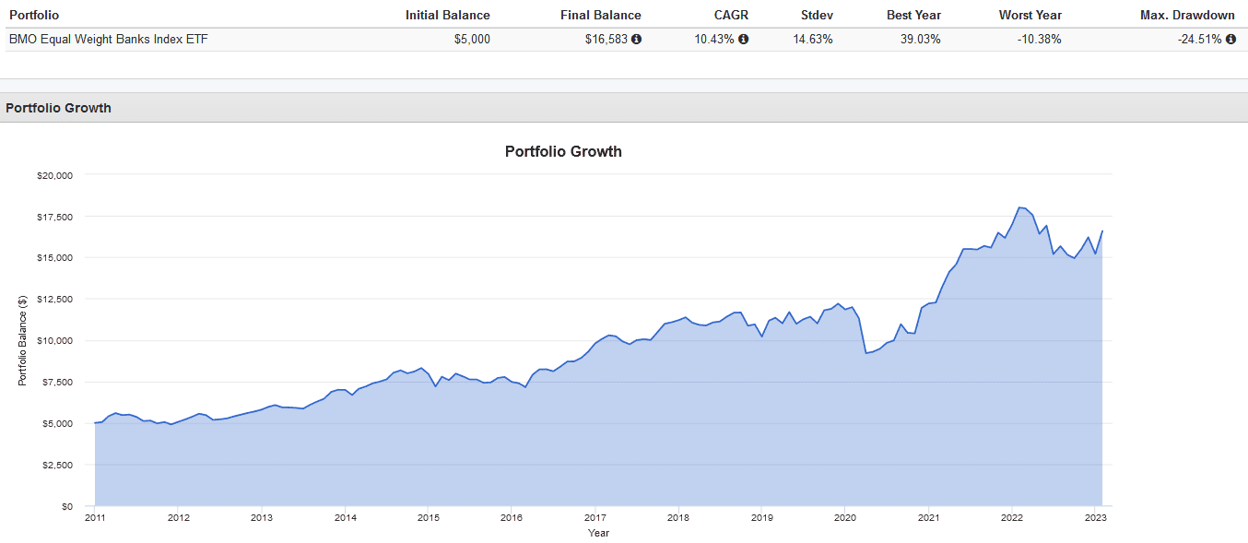Click the 2020 label on the year axis

(x=846, y=518)
